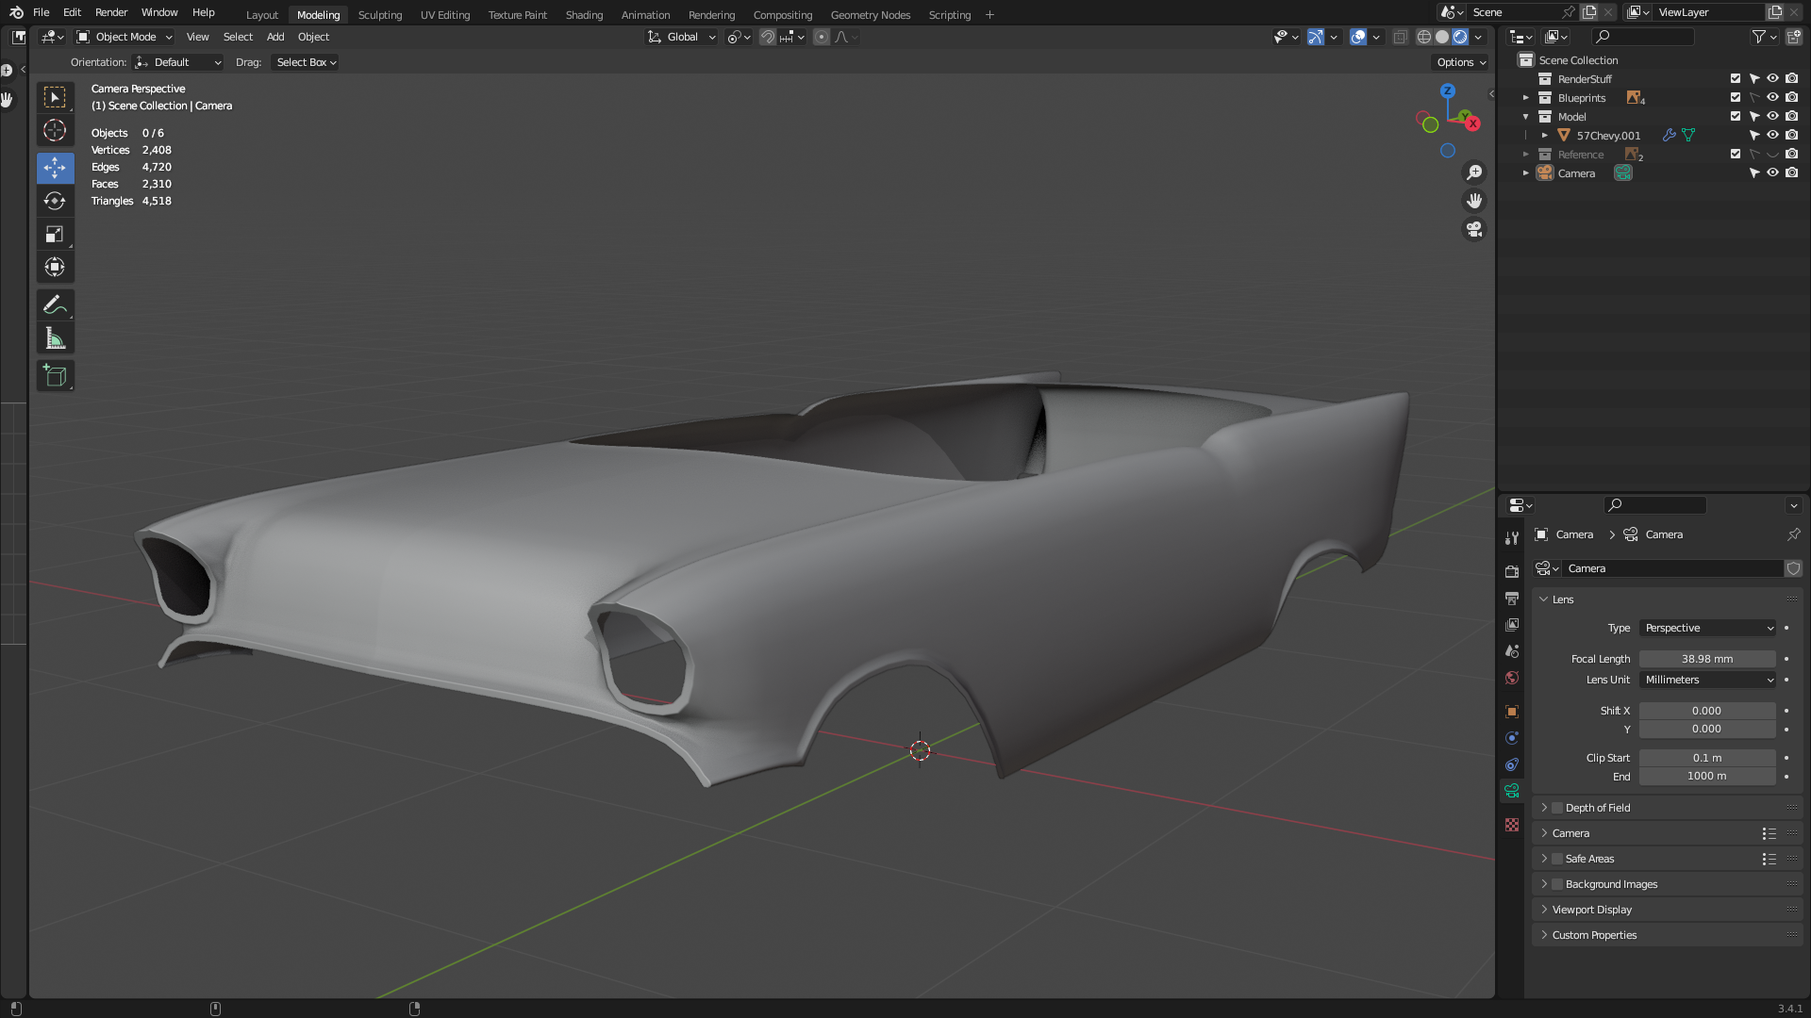Open the Object Mode selector
Viewport: 1811px width, 1018px height.
[125, 37]
